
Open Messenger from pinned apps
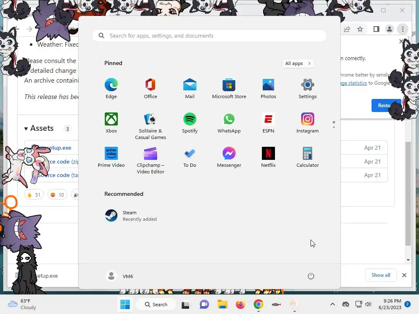[229, 157]
